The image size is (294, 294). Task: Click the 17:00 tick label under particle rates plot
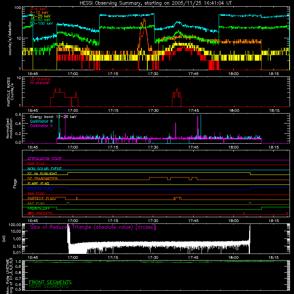point(73,111)
